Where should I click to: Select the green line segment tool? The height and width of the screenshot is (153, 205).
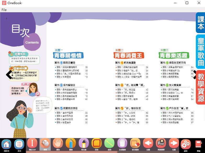click(109, 143)
